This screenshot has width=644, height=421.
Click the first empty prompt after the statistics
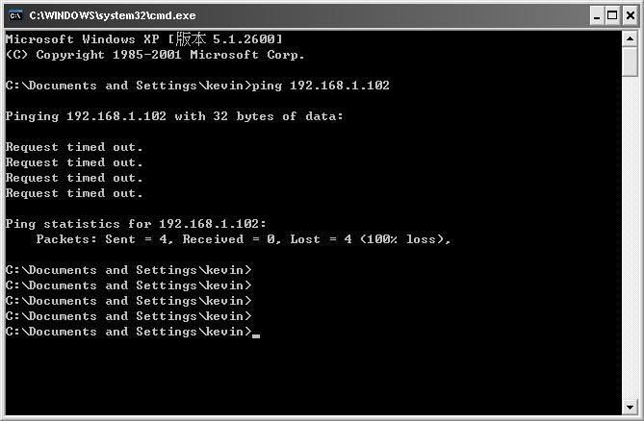(128, 270)
